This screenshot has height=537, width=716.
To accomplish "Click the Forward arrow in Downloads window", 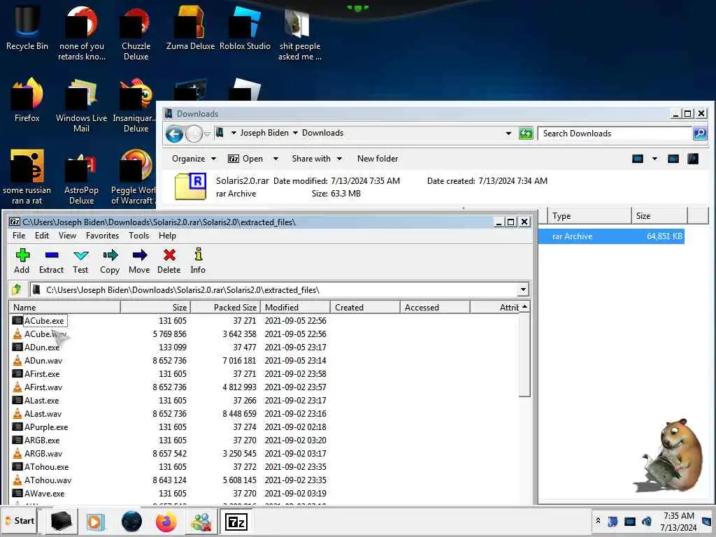I will (x=194, y=134).
